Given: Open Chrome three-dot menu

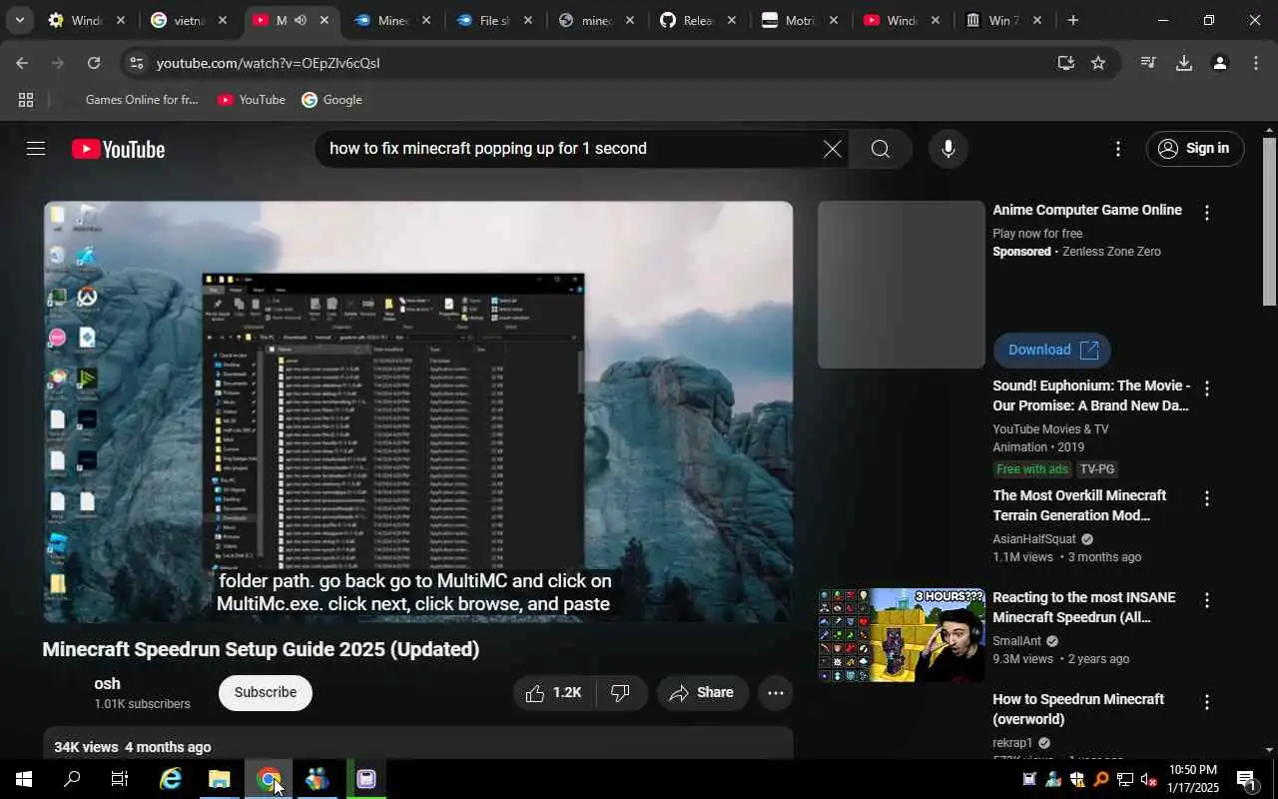Looking at the screenshot, I should (1256, 63).
